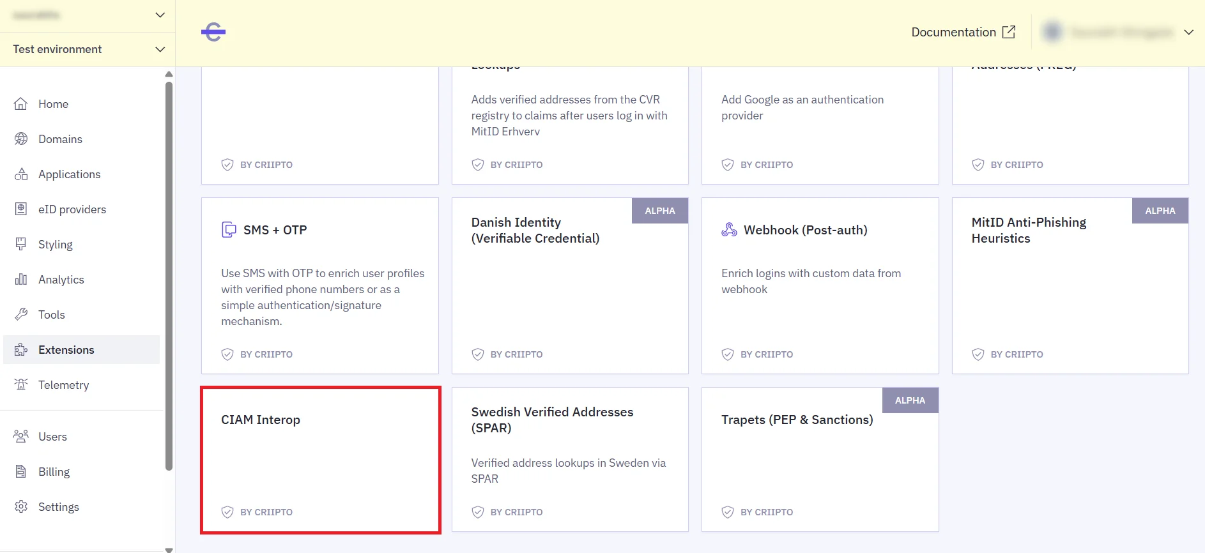This screenshot has height=553, width=1205.
Task: Click the sidebar scroll up arrow
Action: [169, 74]
